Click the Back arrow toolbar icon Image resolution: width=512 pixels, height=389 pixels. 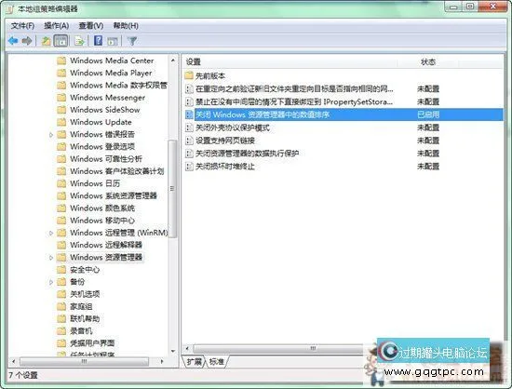(x=13, y=41)
